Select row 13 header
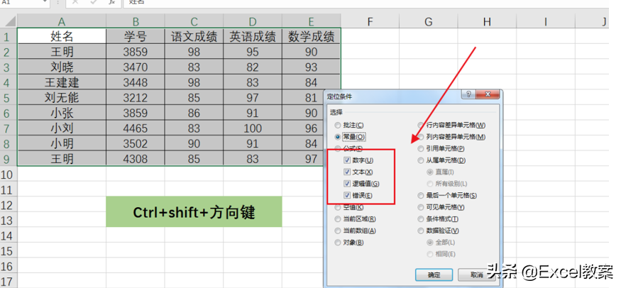Image resolution: width=621 pixels, height=288 pixels. [x=9, y=221]
